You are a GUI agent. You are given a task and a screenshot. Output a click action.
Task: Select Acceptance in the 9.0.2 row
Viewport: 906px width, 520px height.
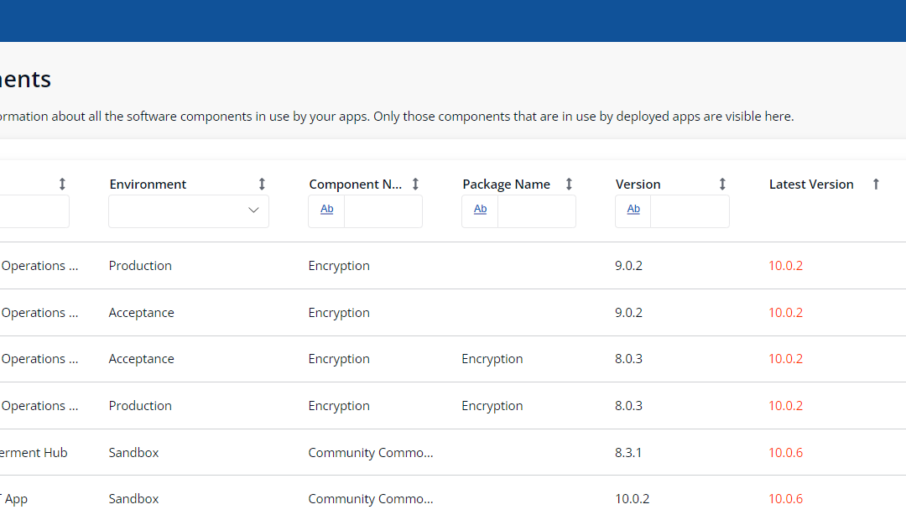[x=142, y=313]
